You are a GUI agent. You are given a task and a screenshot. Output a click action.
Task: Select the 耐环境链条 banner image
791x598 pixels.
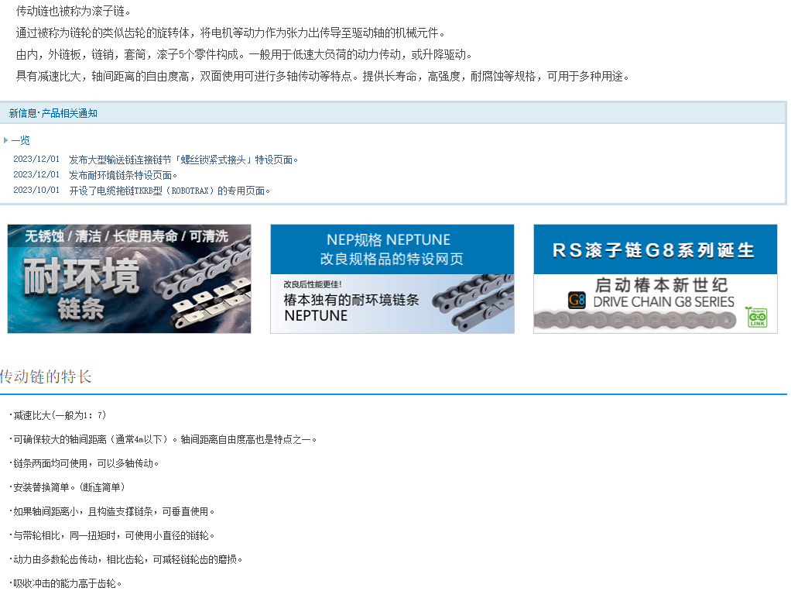128,279
